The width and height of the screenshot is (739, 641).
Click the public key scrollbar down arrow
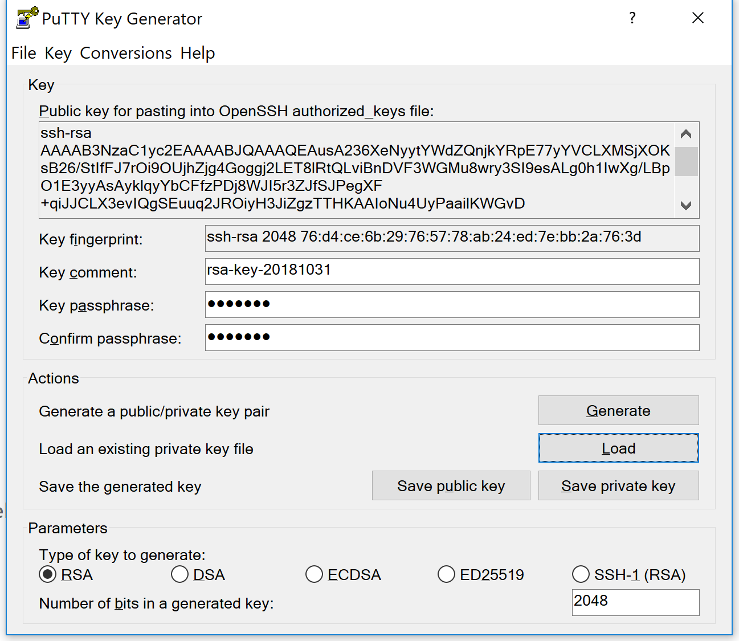pos(686,206)
